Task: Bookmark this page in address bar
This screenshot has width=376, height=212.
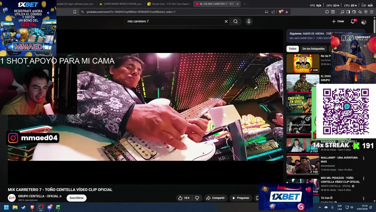Action: 75,12
